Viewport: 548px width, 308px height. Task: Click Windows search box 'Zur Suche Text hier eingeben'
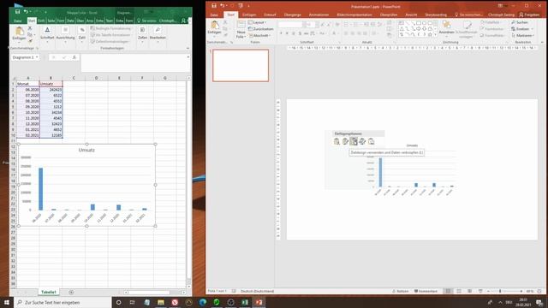click(x=63, y=302)
